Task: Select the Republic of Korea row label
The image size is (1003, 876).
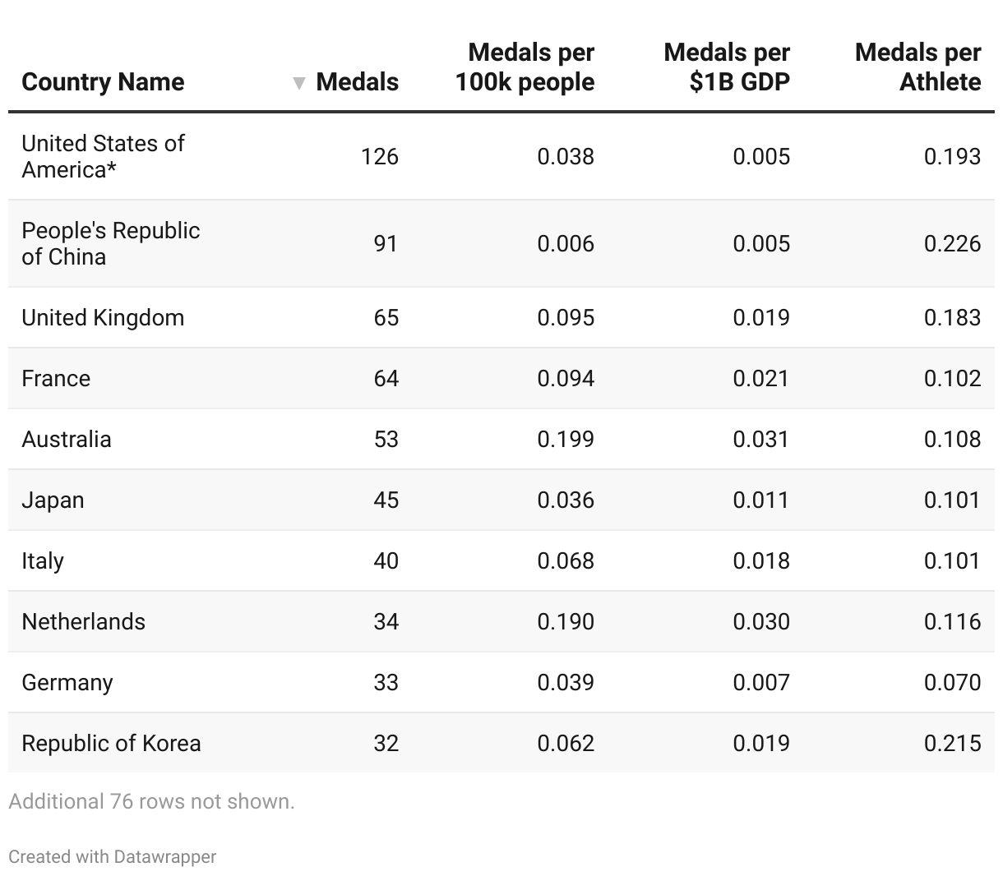Action: 111,744
